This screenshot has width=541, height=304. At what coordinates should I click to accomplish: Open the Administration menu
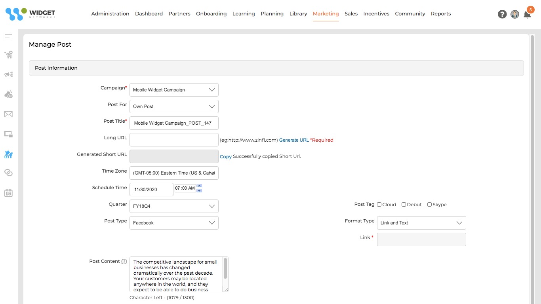(110, 14)
